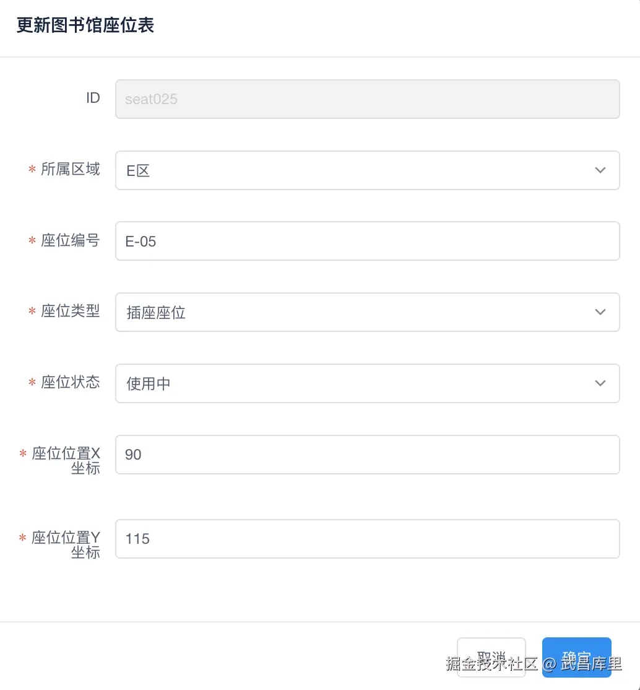Viewport: 640px width, 690px height.
Task: Click the ID label text
Action: [93, 98]
